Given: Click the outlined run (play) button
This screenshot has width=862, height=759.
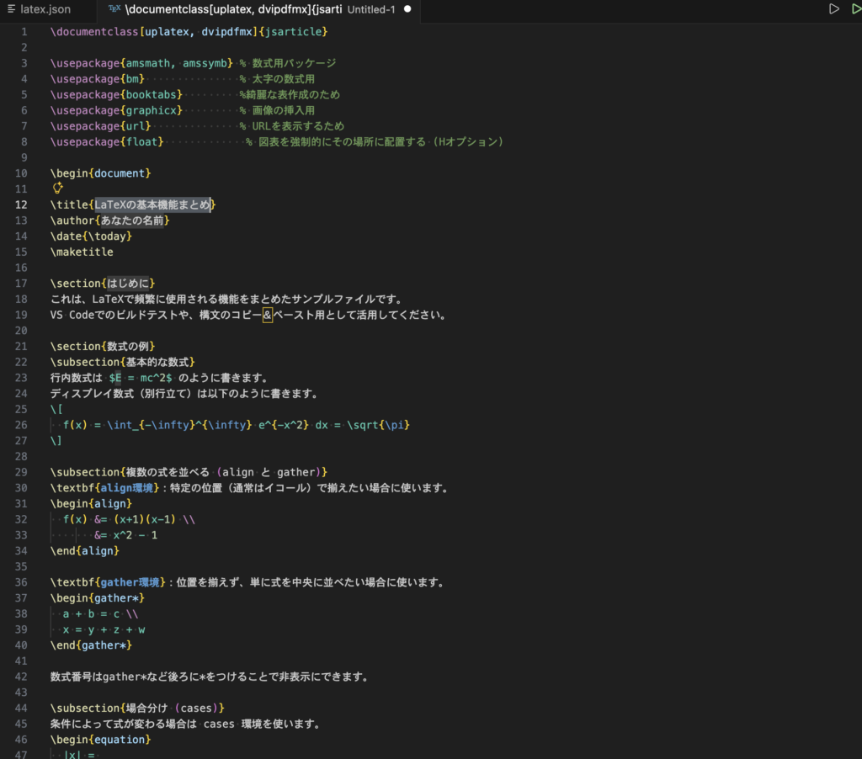Looking at the screenshot, I should pyautogui.click(x=833, y=9).
